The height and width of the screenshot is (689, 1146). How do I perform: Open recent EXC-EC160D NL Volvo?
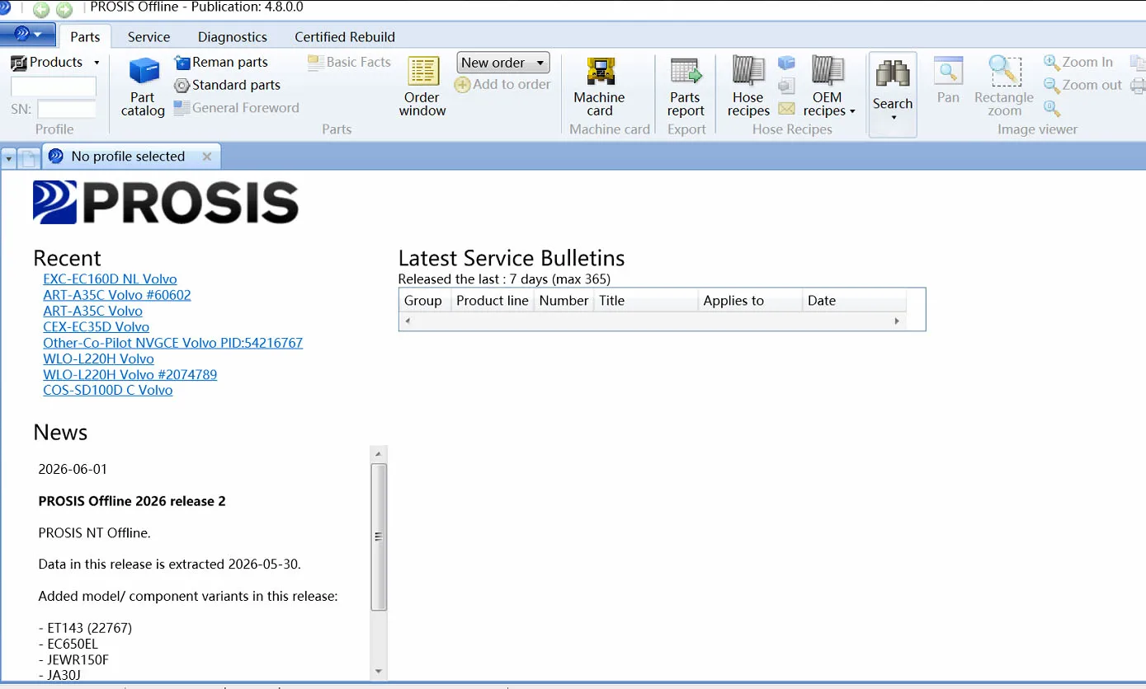point(110,279)
